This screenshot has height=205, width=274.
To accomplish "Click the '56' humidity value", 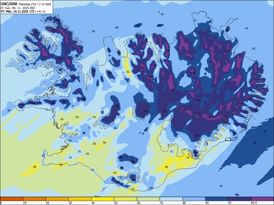I will click(61, 165).
